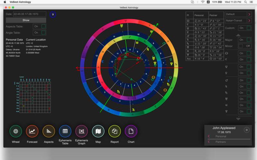Screen dimensions: 257x160
Task: Toggle the Aspects Table switch
Action: pyautogui.click(x=40, y=26)
